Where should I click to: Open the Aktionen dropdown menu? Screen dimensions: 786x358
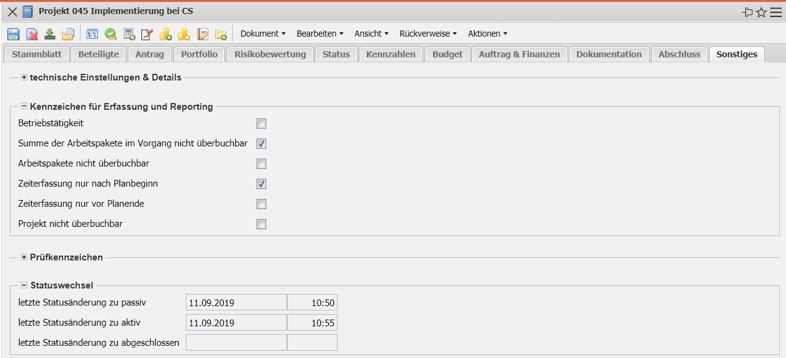coord(487,34)
